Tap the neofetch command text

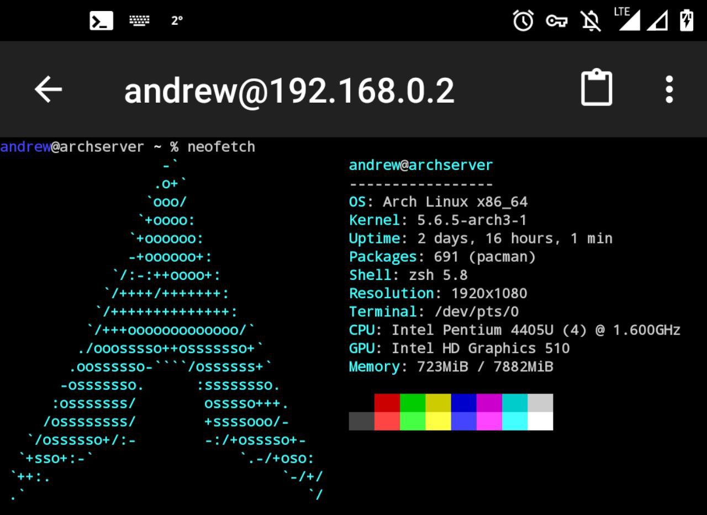click(221, 147)
